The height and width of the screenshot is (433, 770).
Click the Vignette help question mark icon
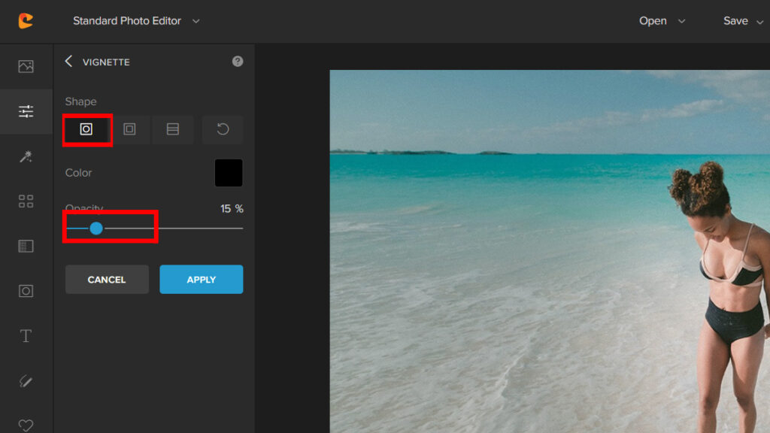[x=238, y=62]
